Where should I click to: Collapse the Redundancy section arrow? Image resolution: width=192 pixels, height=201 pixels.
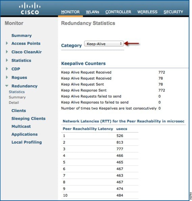tap(7, 86)
